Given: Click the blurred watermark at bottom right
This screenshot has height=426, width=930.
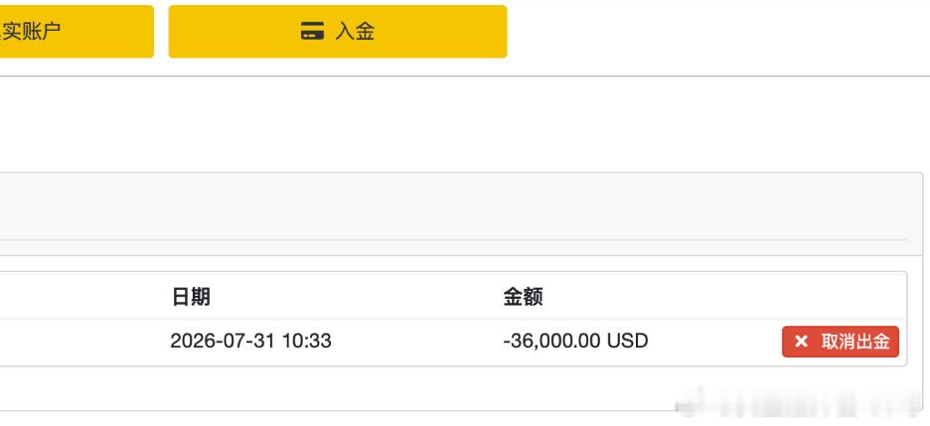Looking at the screenshot, I should point(802,403).
